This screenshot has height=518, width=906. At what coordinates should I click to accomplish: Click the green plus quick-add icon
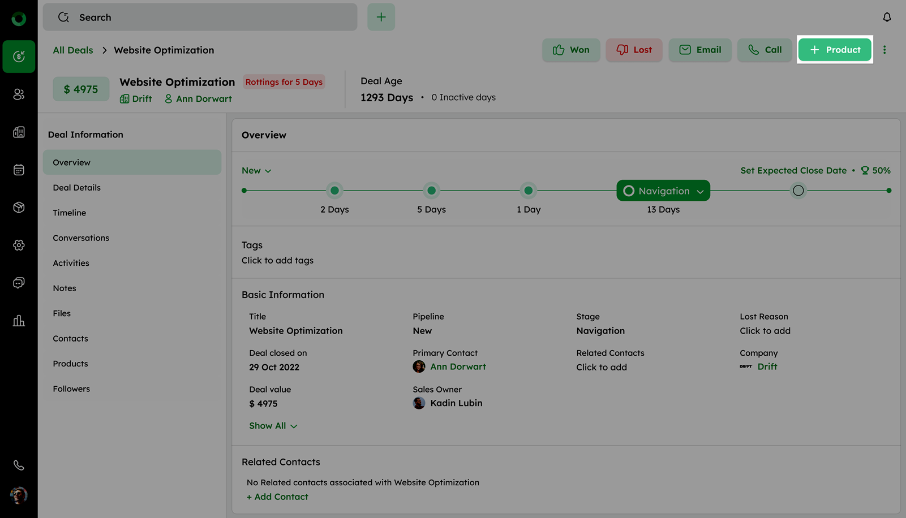point(381,18)
